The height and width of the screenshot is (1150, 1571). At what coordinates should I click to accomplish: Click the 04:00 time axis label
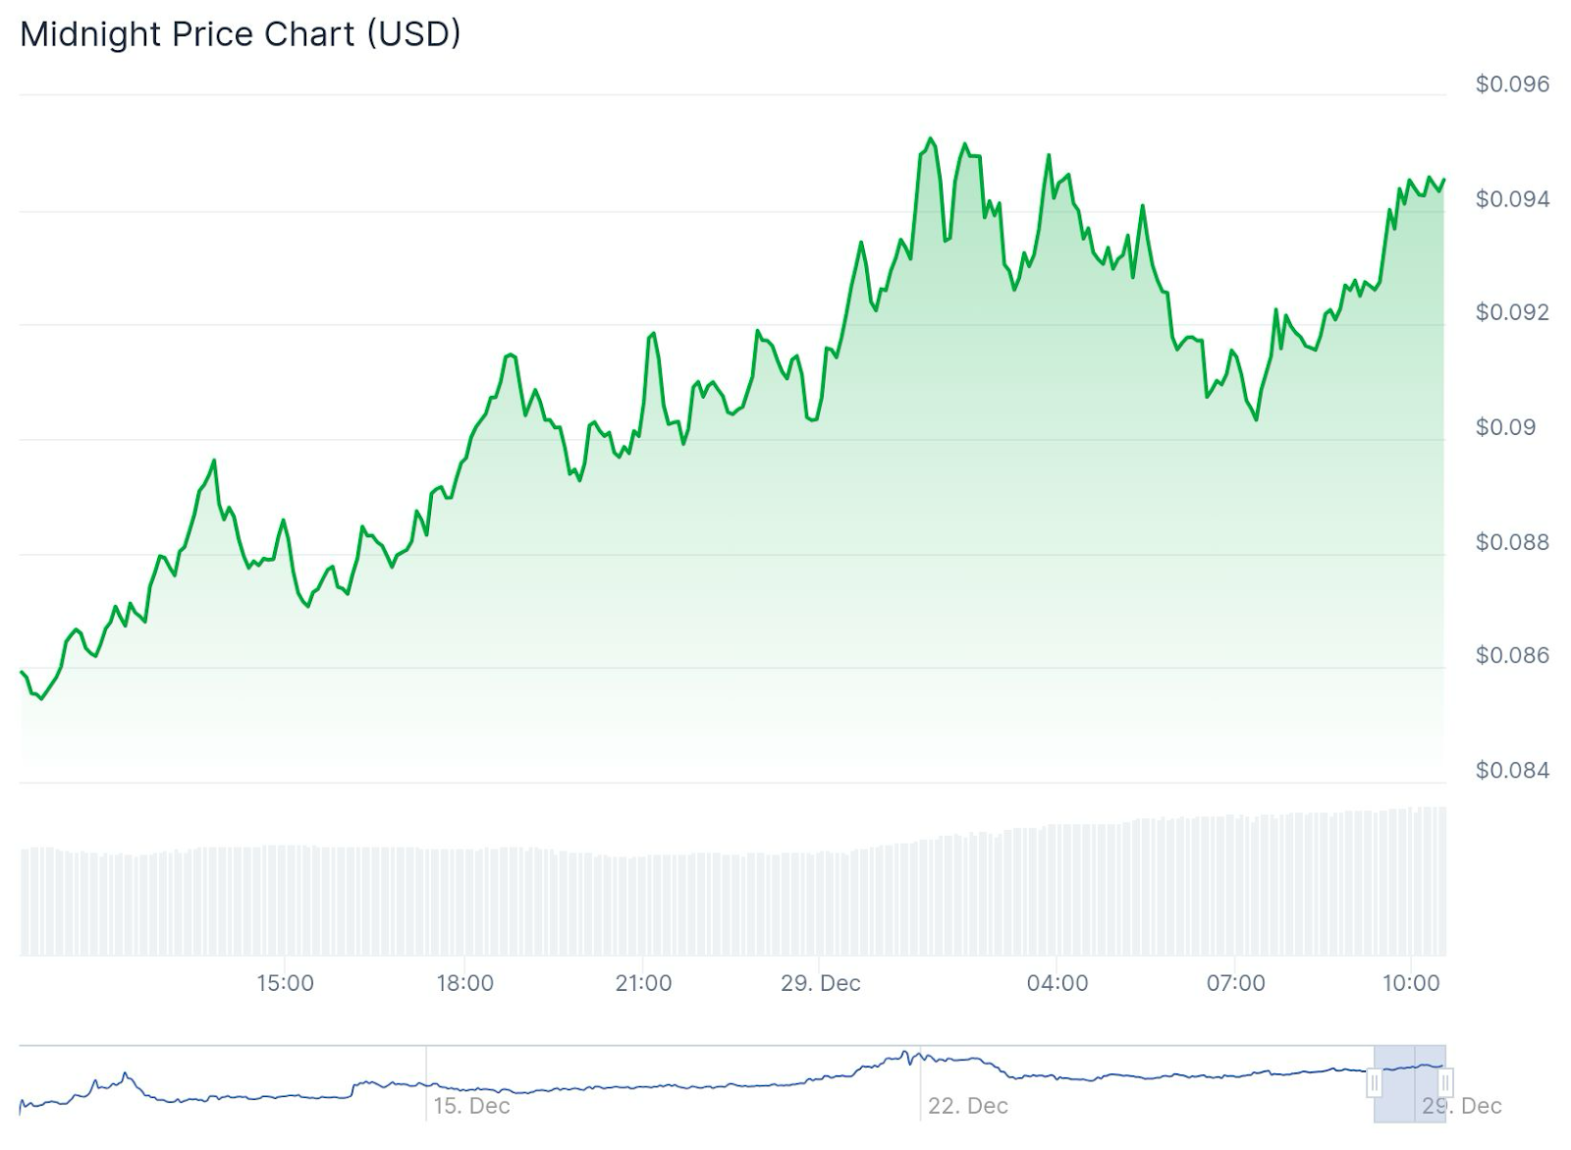(x=1057, y=983)
